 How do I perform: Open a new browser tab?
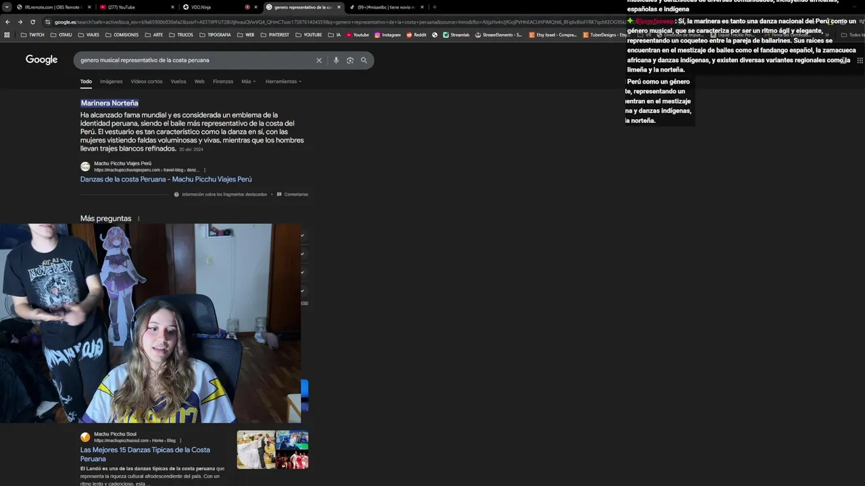click(434, 7)
